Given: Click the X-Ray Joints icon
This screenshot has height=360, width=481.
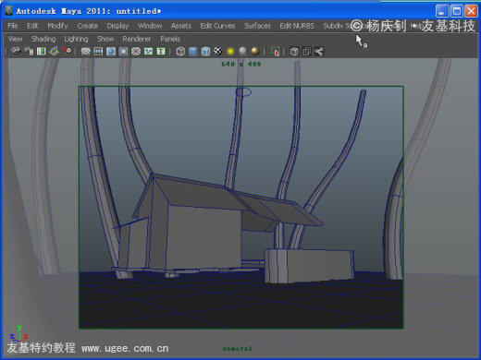Looking at the screenshot, I should coord(319,52).
